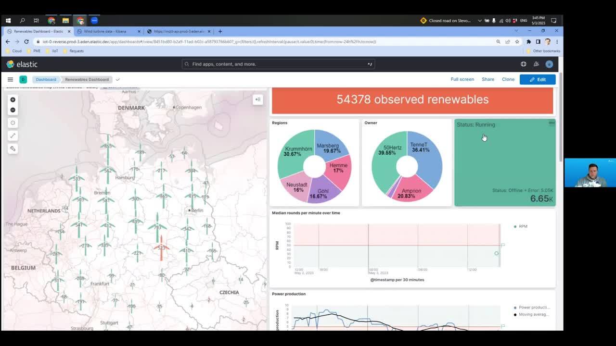Click the Share link
Viewport: 616px width, 346px height.
[x=488, y=79]
